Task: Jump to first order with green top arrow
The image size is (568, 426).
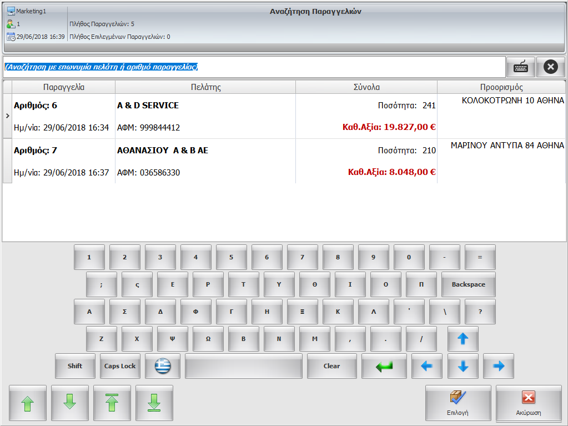Action: pos(112,403)
